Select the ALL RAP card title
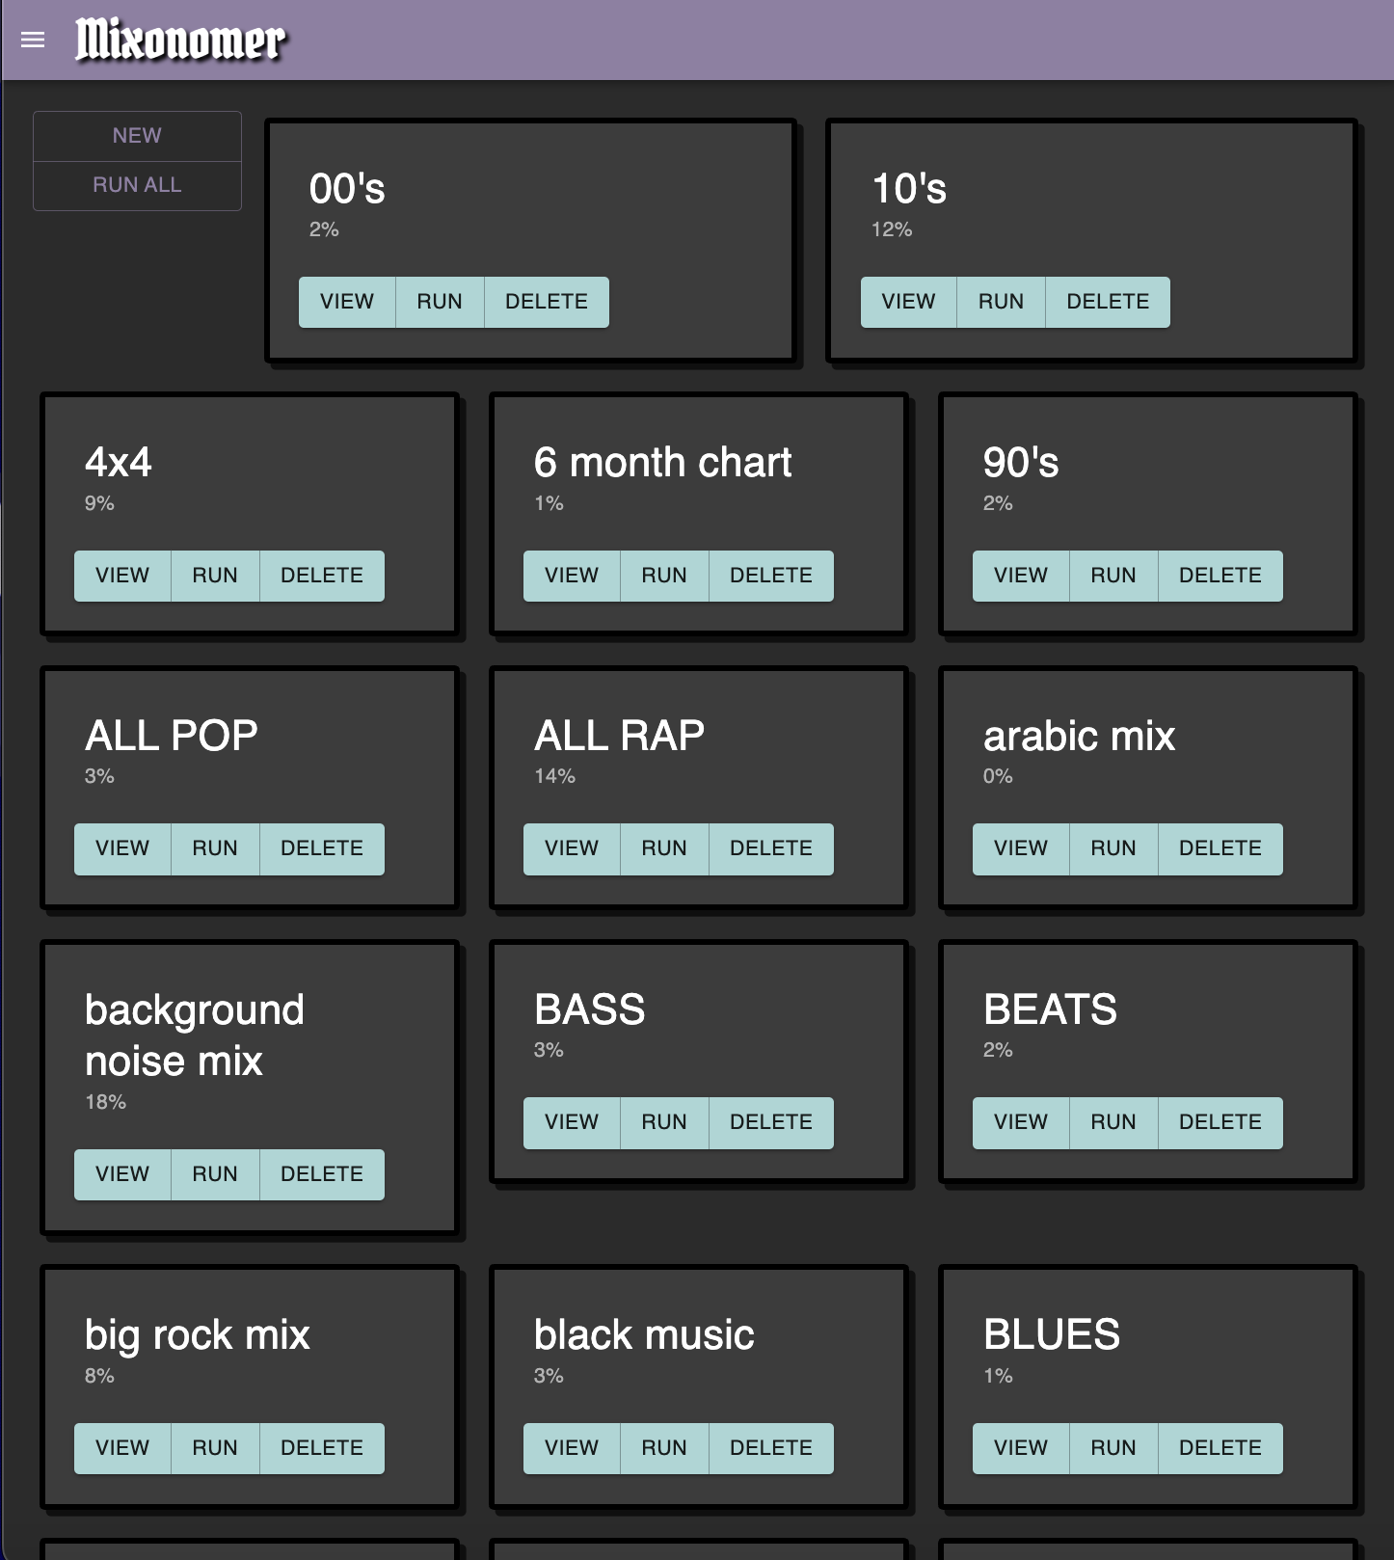 tap(620, 735)
